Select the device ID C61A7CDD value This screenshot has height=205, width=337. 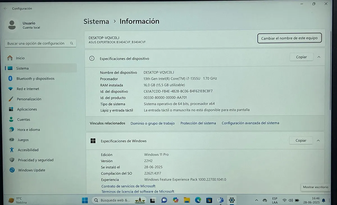tap(178, 91)
